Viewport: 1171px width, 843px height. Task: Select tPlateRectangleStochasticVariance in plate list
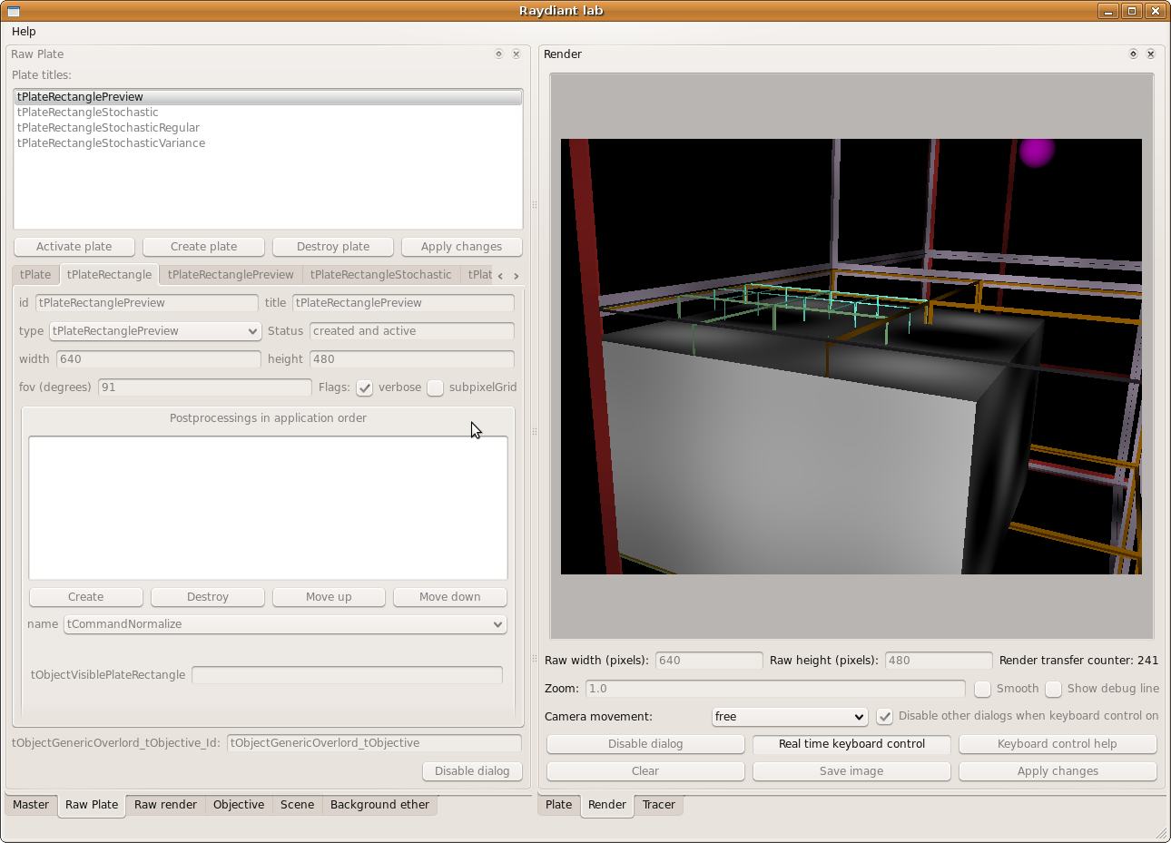[x=111, y=143]
